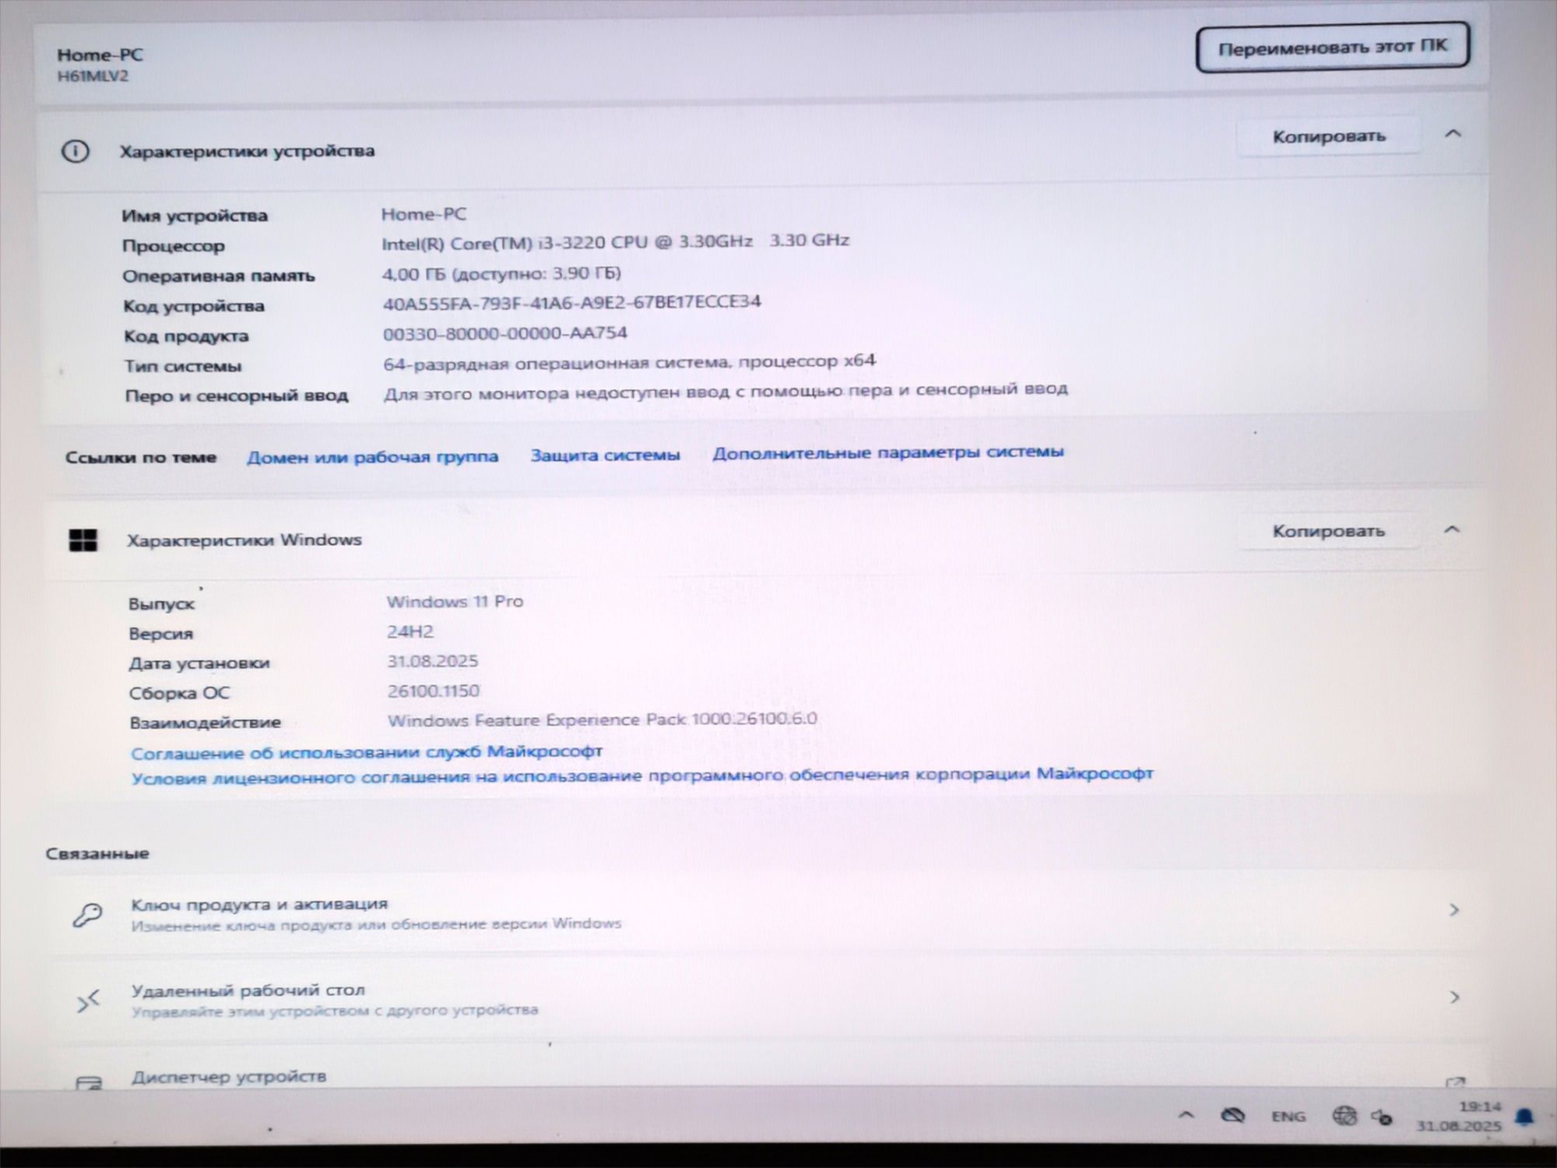Select OS build value 26100.1150
Screen dimensions: 1557x1168
(434, 691)
